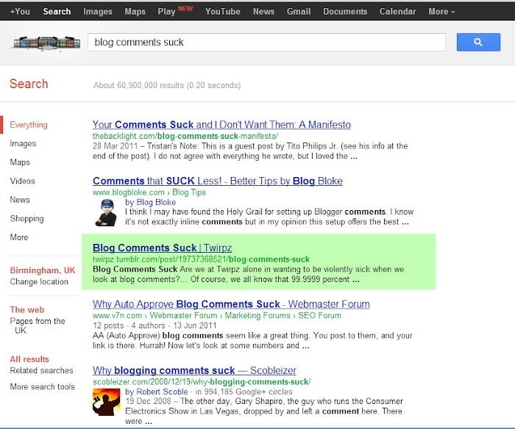Screen dimensions: 515x429
Task: Open +You in the top bar
Action: point(20,12)
